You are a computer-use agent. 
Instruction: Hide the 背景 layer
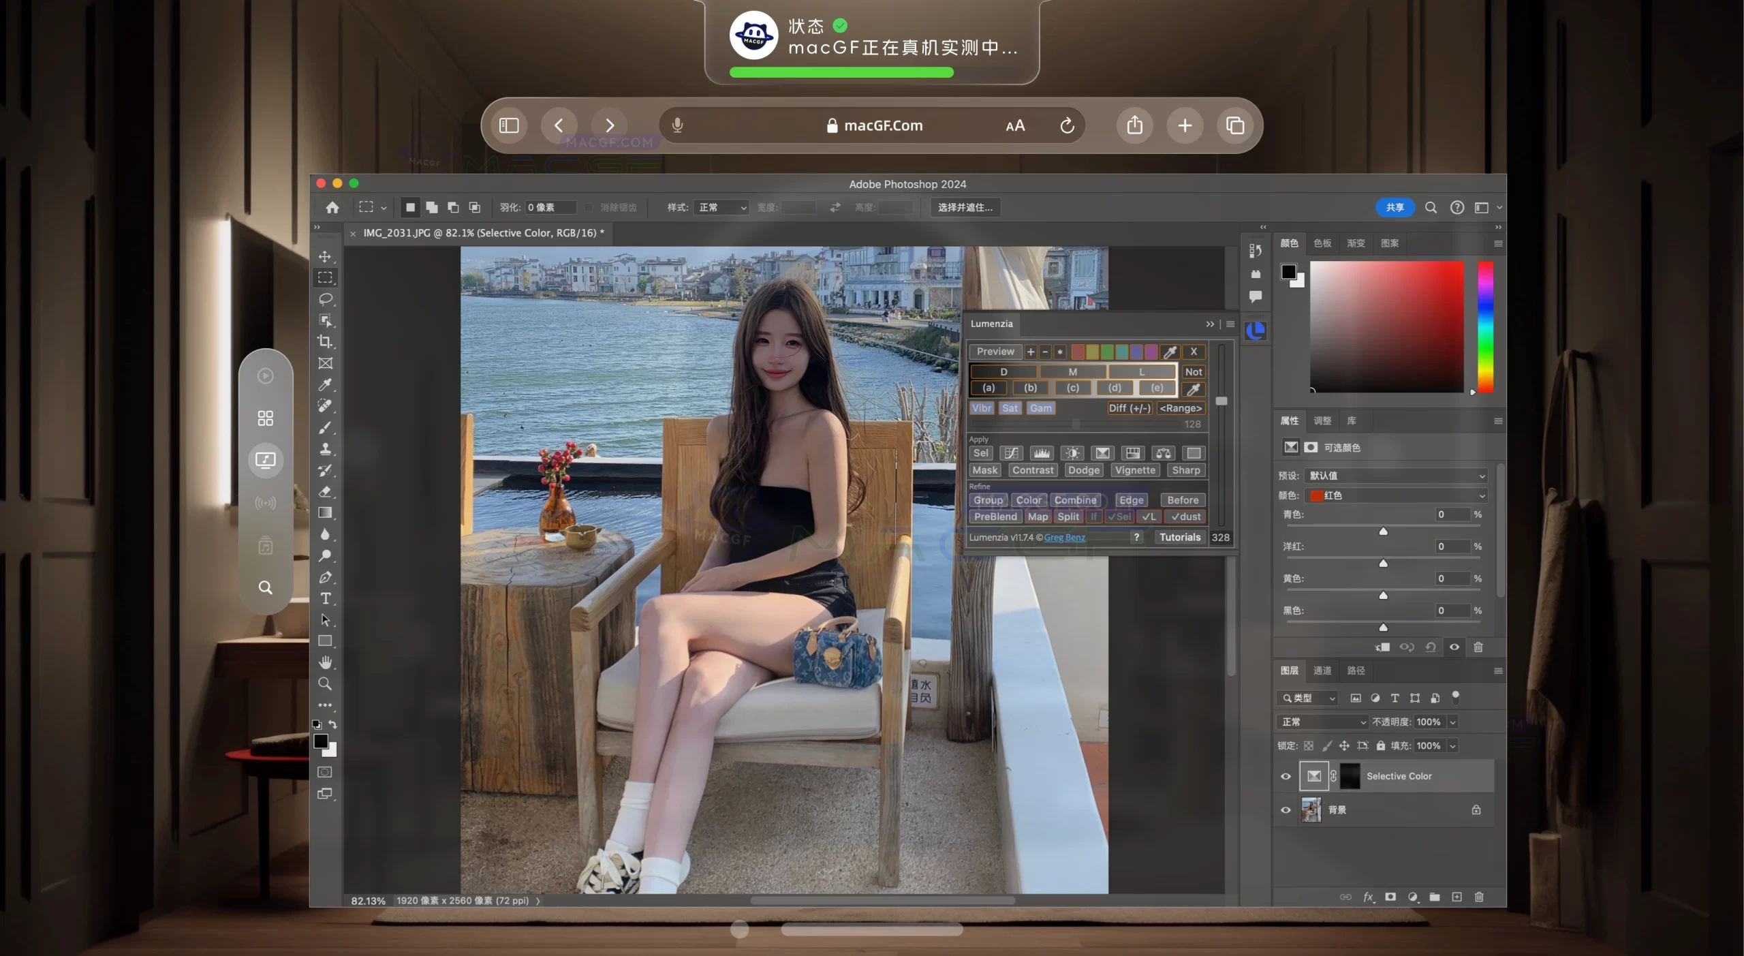pos(1285,810)
